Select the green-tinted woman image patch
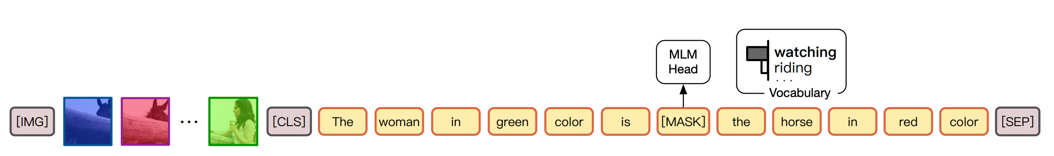Screen dimensions: 1054x156 click(x=233, y=121)
